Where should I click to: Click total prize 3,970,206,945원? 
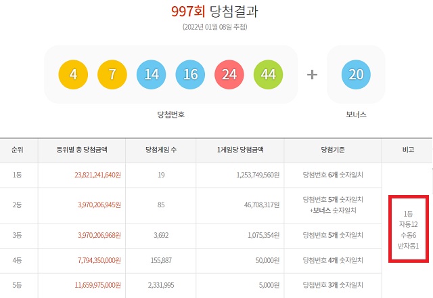[x=99, y=205]
